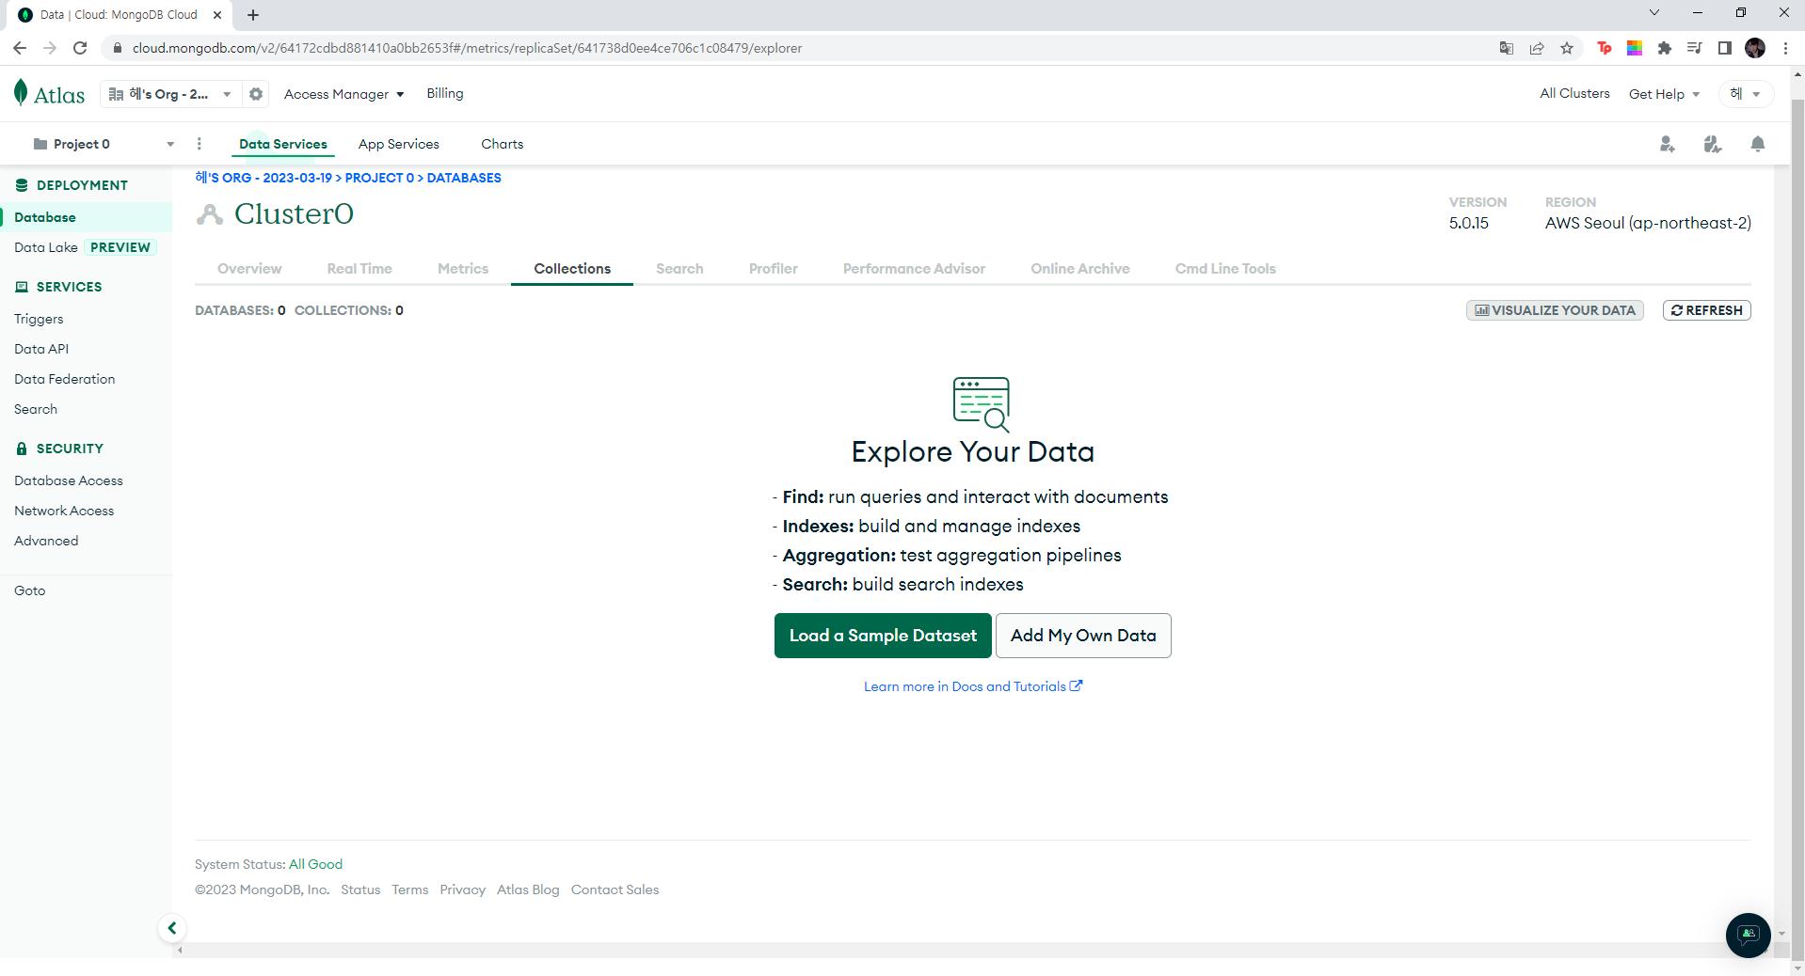The width and height of the screenshot is (1805, 976).
Task: Click the invite to project user icon
Action: pyautogui.click(x=1667, y=144)
